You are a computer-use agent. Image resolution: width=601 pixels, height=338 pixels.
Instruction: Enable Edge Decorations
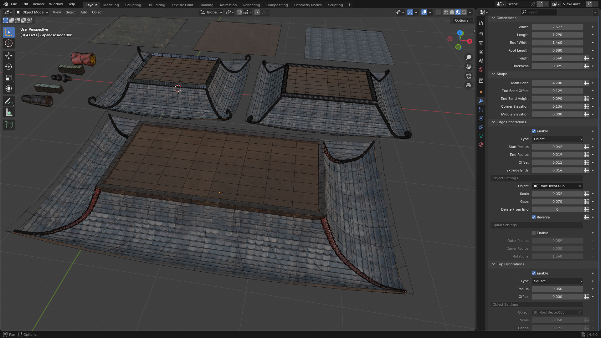pos(534,131)
